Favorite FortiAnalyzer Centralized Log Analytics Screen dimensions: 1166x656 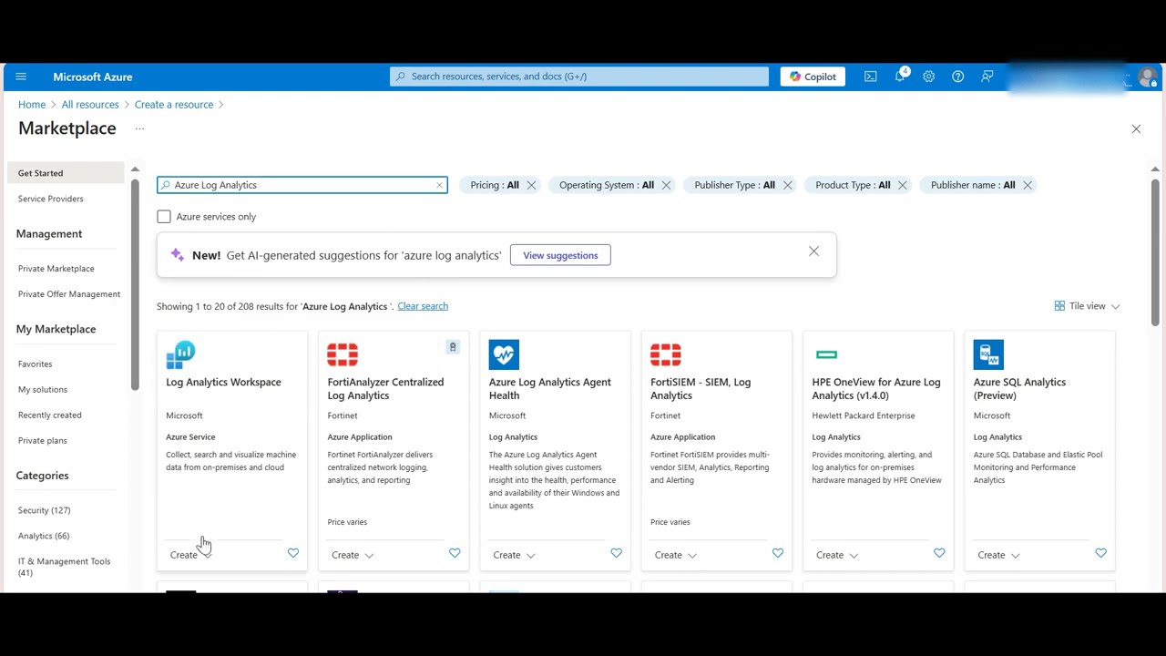(455, 553)
